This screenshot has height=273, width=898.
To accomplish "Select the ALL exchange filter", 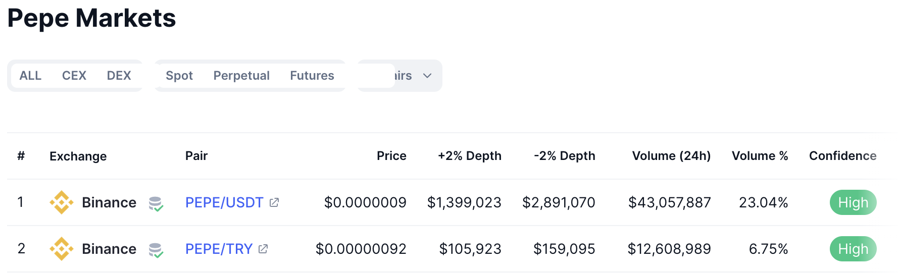I will (x=30, y=76).
